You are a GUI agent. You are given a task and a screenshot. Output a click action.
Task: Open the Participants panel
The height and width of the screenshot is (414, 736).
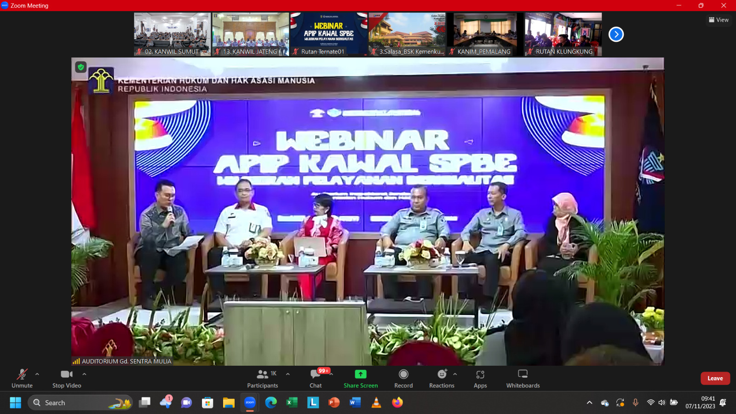263,378
